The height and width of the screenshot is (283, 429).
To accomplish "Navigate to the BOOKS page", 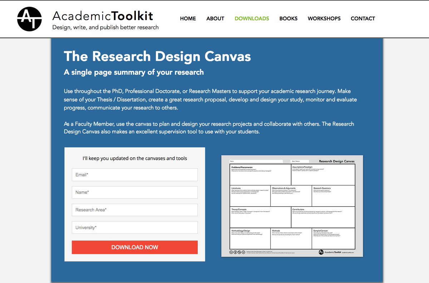I will coord(289,19).
